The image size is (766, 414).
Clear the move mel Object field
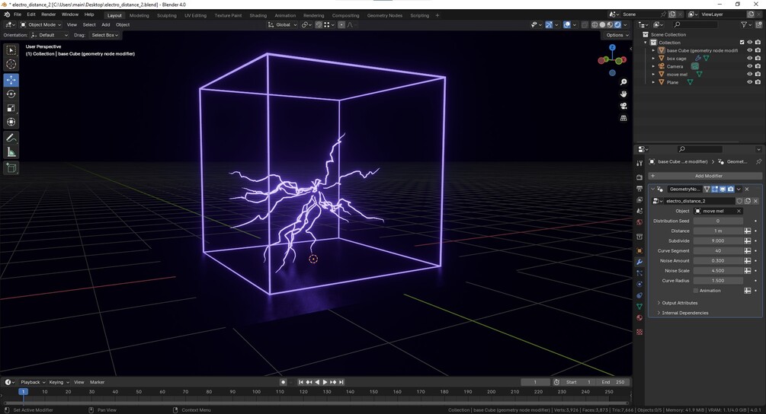(739, 211)
